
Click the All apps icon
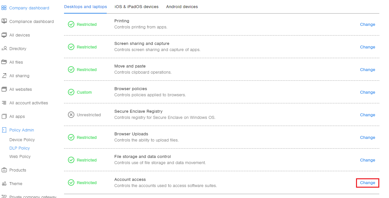pos(4,116)
